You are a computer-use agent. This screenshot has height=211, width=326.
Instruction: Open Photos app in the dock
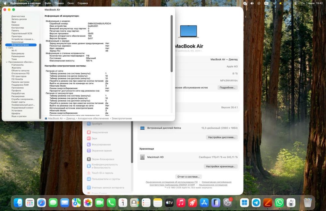click(x=88, y=203)
